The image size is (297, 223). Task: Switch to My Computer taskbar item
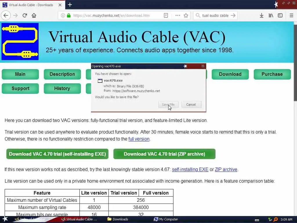click(x=166, y=219)
